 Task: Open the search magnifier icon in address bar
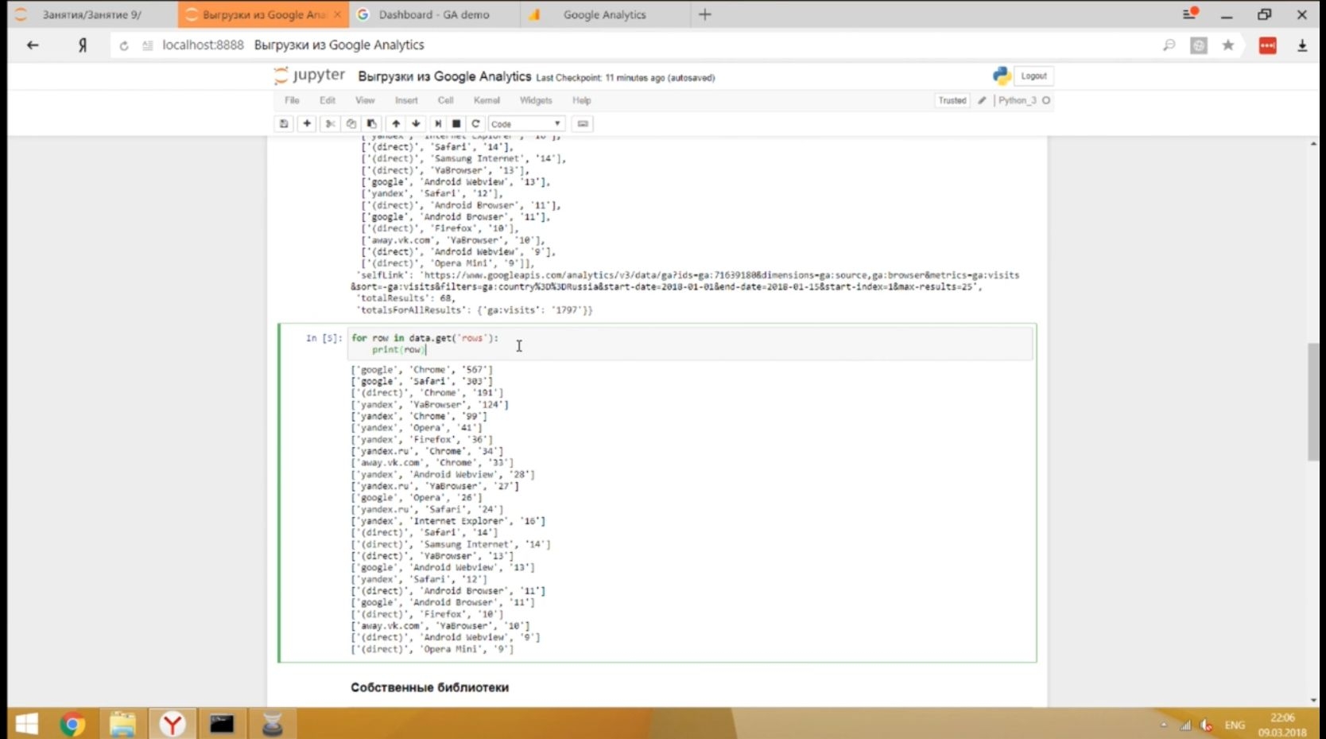1169,45
